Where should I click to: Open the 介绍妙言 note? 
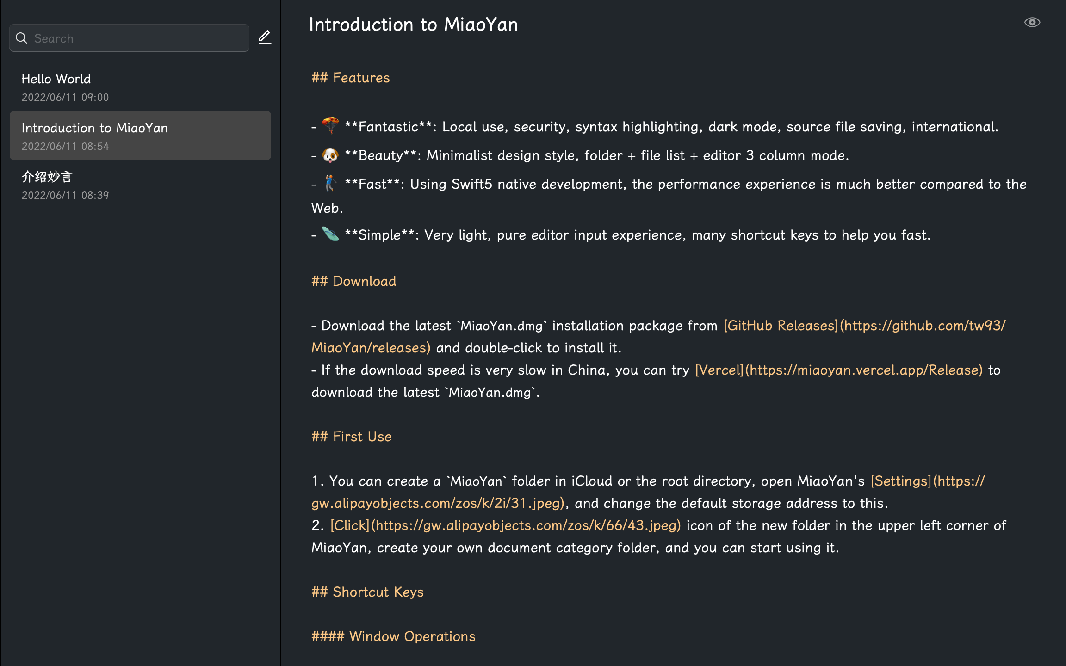point(140,185)
